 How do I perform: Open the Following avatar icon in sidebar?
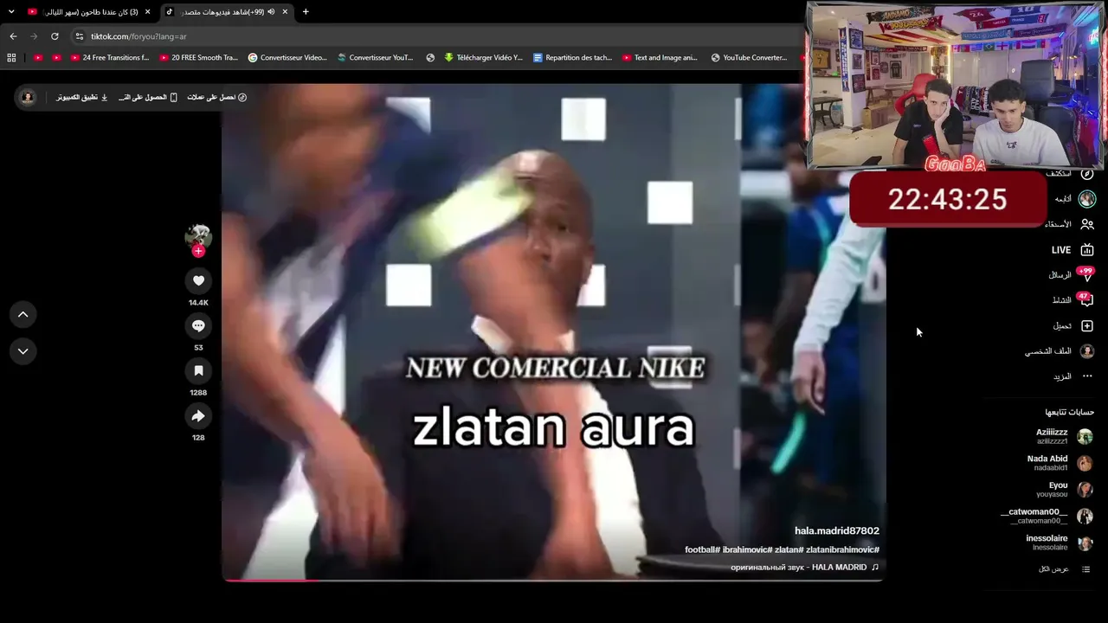[x=1087, y=199]
